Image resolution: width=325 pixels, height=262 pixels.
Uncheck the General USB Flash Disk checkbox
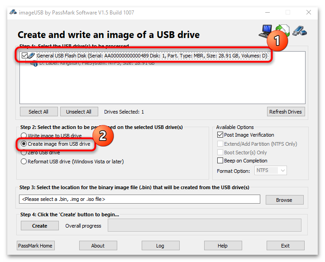(x=24, y=56)
